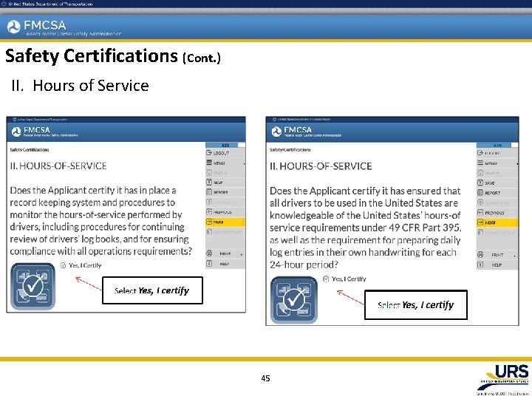Screen dimensions: 532x399
Task: Open Help icon in right screenshot sidebar
Action: click(480, 265)
